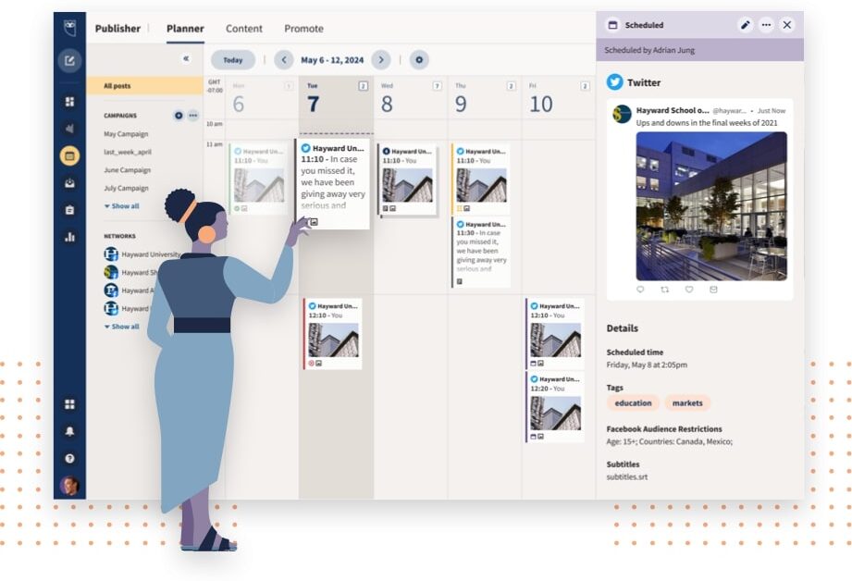
Task: Open the compose new post icon
Action: pyautogui.click(x=69, y=60)
